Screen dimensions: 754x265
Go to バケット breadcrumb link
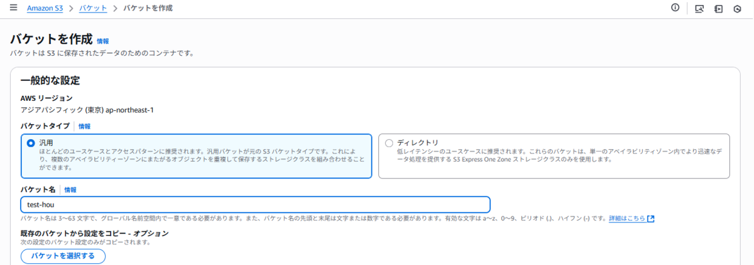coord(92,8)
